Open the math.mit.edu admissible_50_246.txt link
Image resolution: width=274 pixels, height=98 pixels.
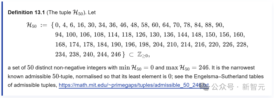point(134,85)
